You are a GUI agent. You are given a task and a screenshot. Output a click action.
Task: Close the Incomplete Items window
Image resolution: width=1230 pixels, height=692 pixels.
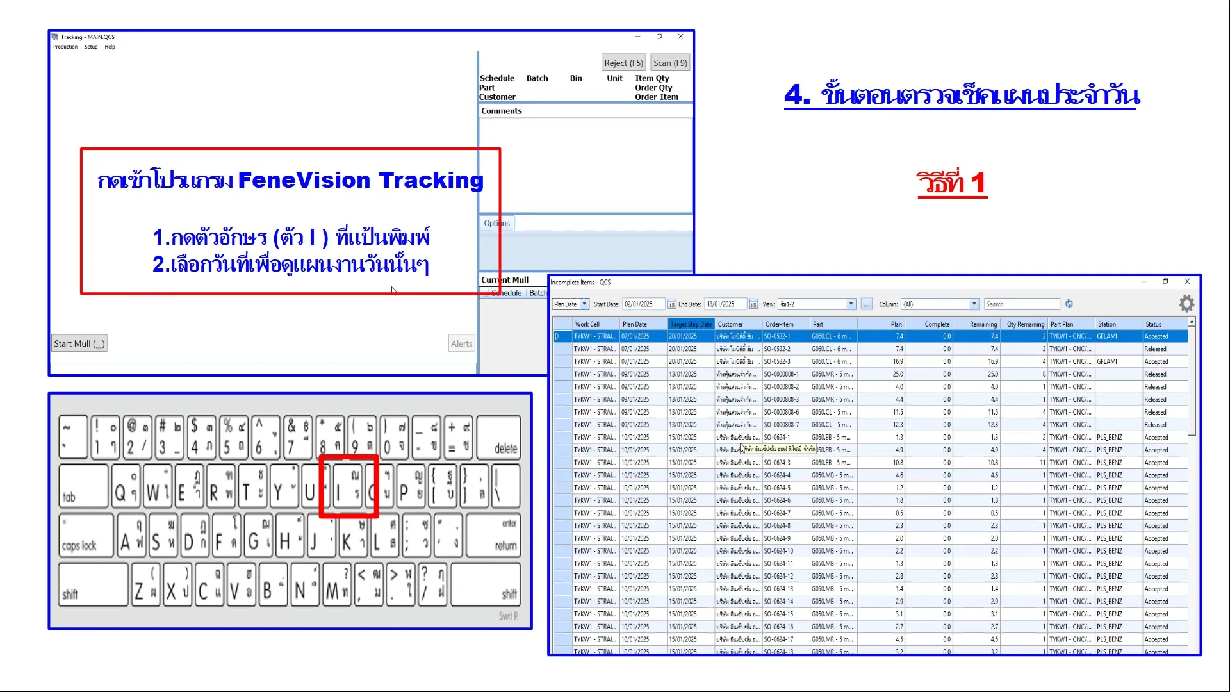[1187, 281]
